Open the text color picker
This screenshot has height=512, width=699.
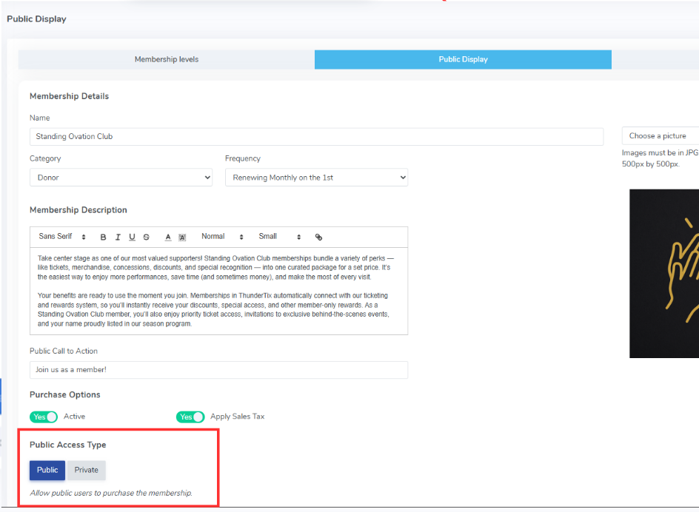[x=168, y=237]
